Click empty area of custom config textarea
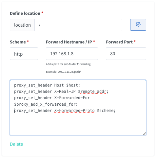This screenshot has width=157, height=158. tap(78, 124)
